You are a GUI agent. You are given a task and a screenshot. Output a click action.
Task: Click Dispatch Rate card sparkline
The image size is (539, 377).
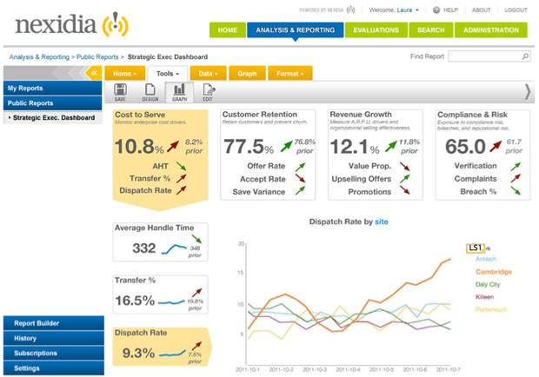(172, 354)
